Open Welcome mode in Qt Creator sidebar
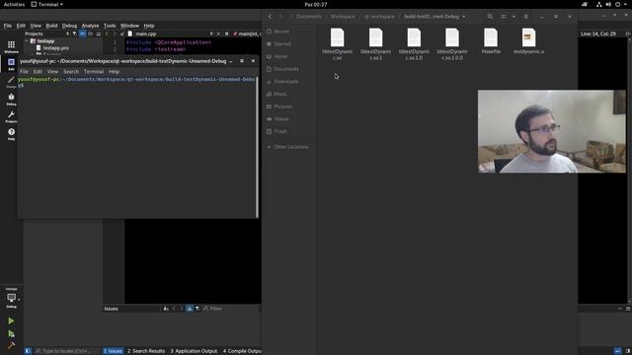The image size is (632, 355). tap(11, 46)
